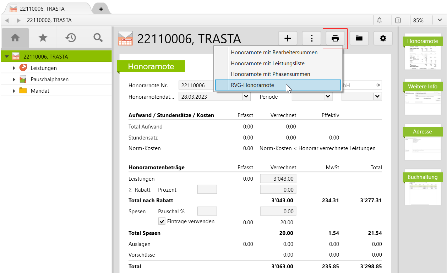Open the zoom level 85% dropdown
The height and width of the screenshot is (274, 447).
coord(439,20)
